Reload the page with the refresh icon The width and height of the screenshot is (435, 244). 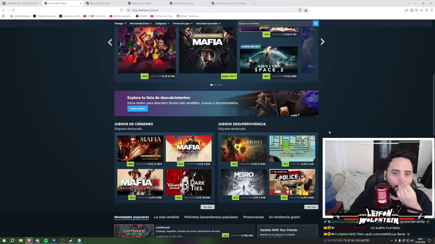[x=14, y=10]
